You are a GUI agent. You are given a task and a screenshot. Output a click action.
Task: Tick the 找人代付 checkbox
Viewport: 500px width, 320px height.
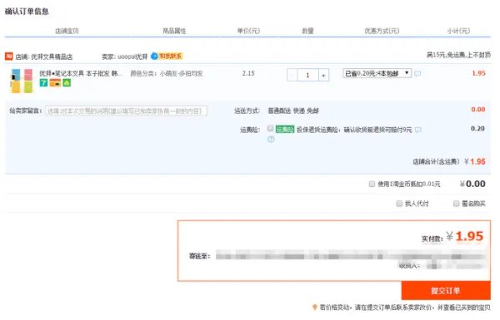pyautogui.click(x=399, y=204)
